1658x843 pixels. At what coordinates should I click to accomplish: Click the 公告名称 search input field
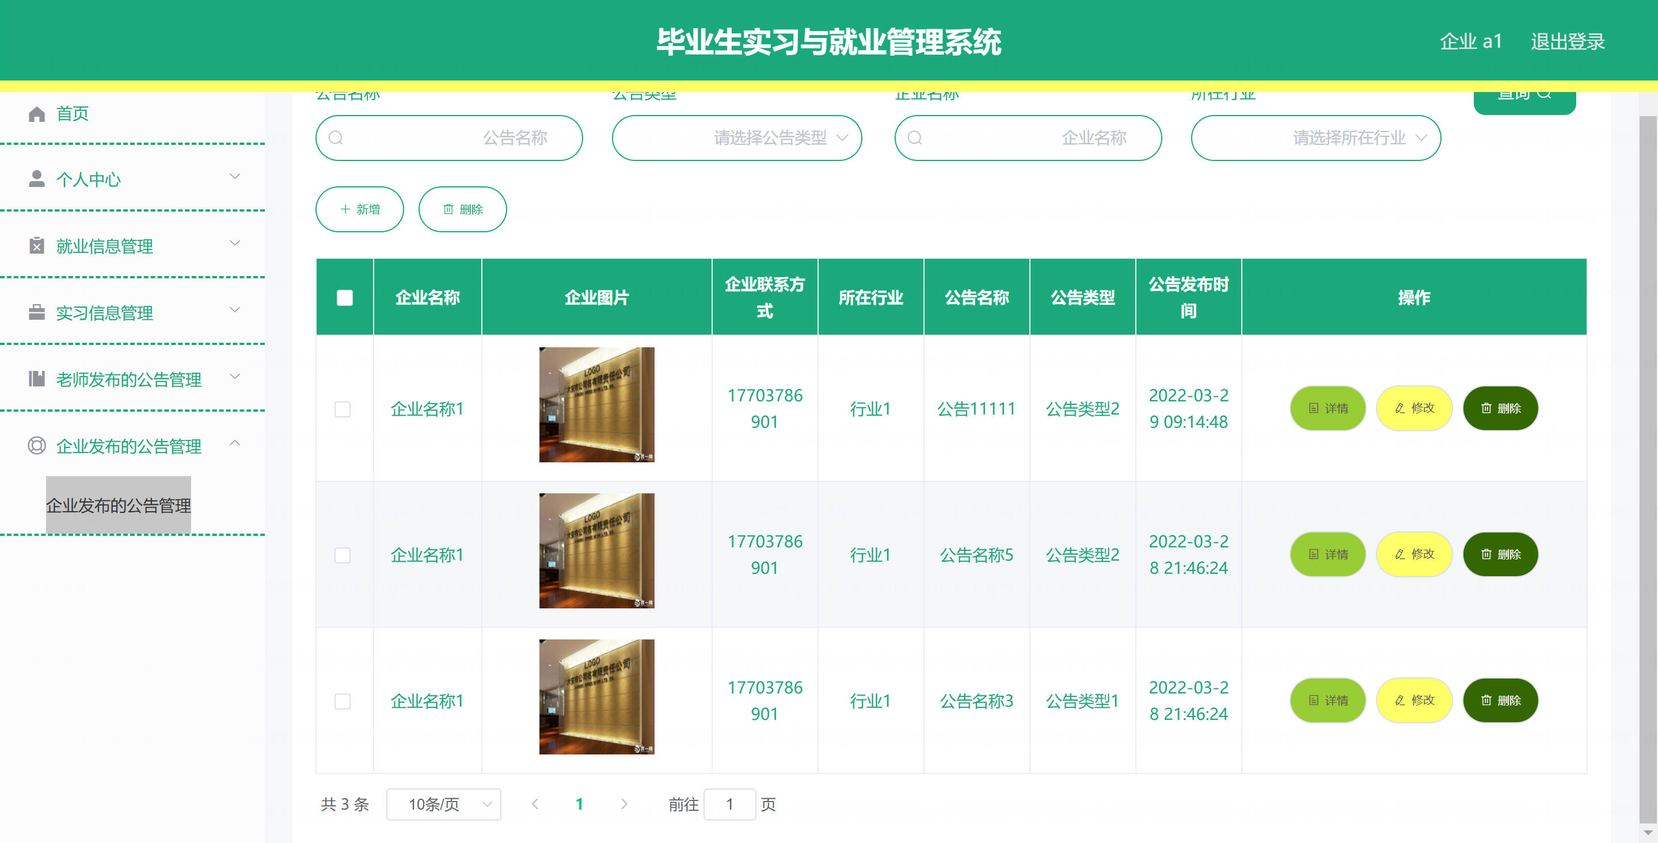tap(448, 137)
